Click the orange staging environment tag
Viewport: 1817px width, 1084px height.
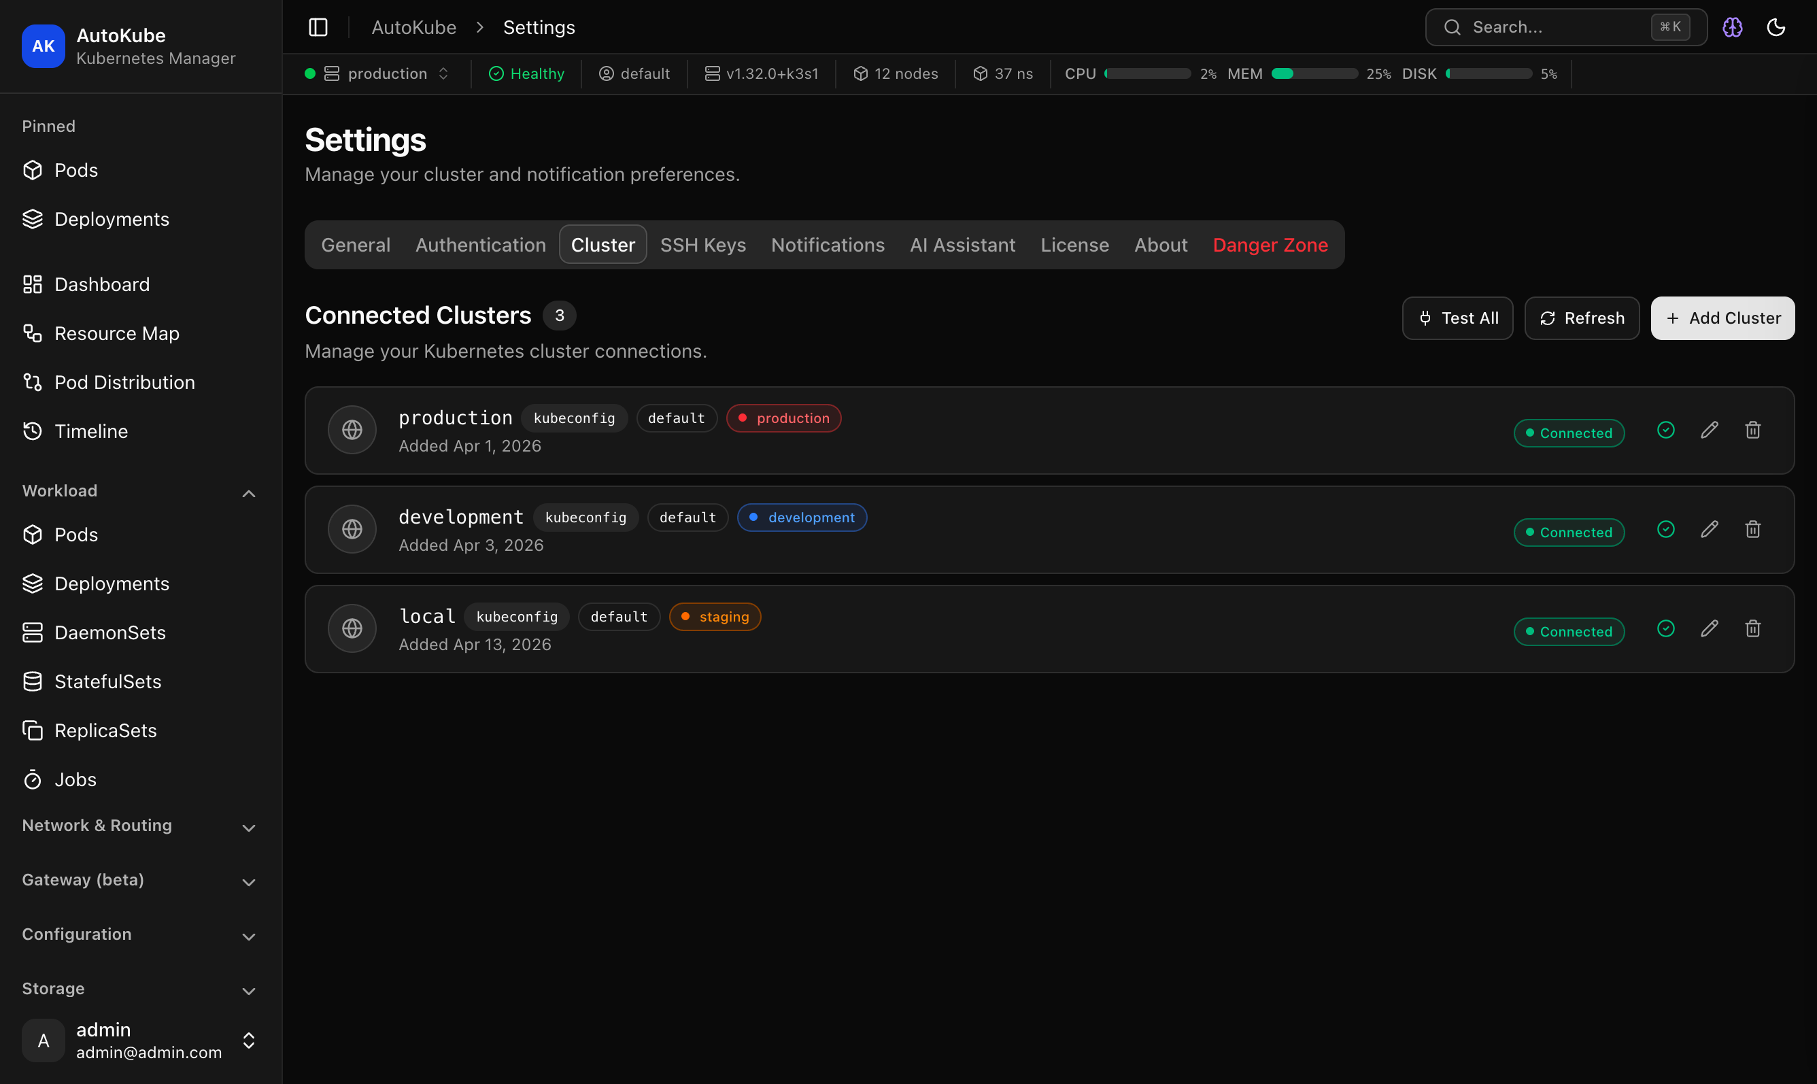click(x=715, y=617)
